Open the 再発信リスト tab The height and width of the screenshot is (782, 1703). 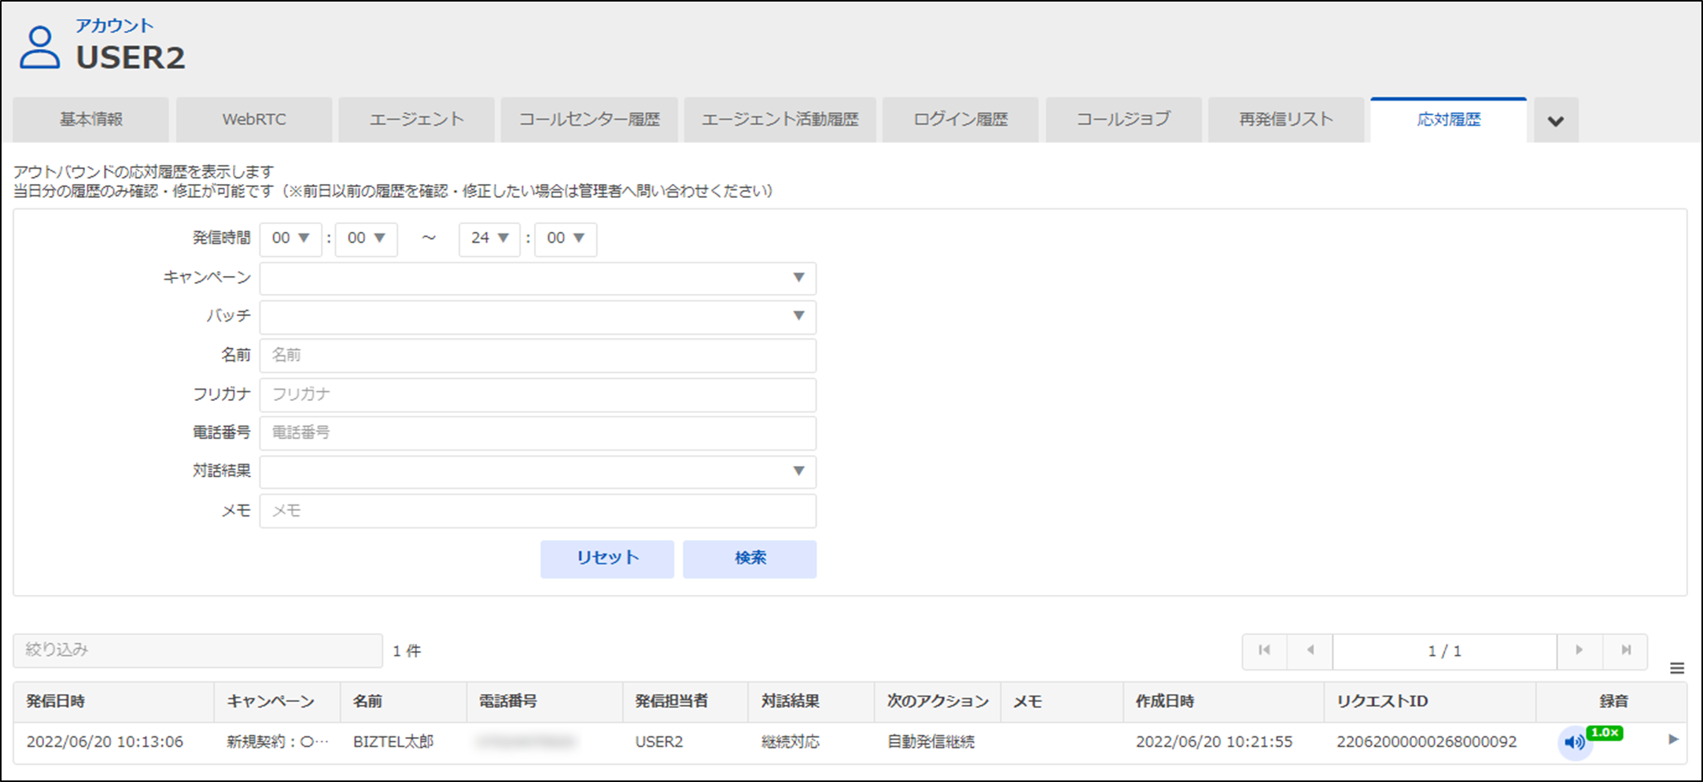[1285, 120]
